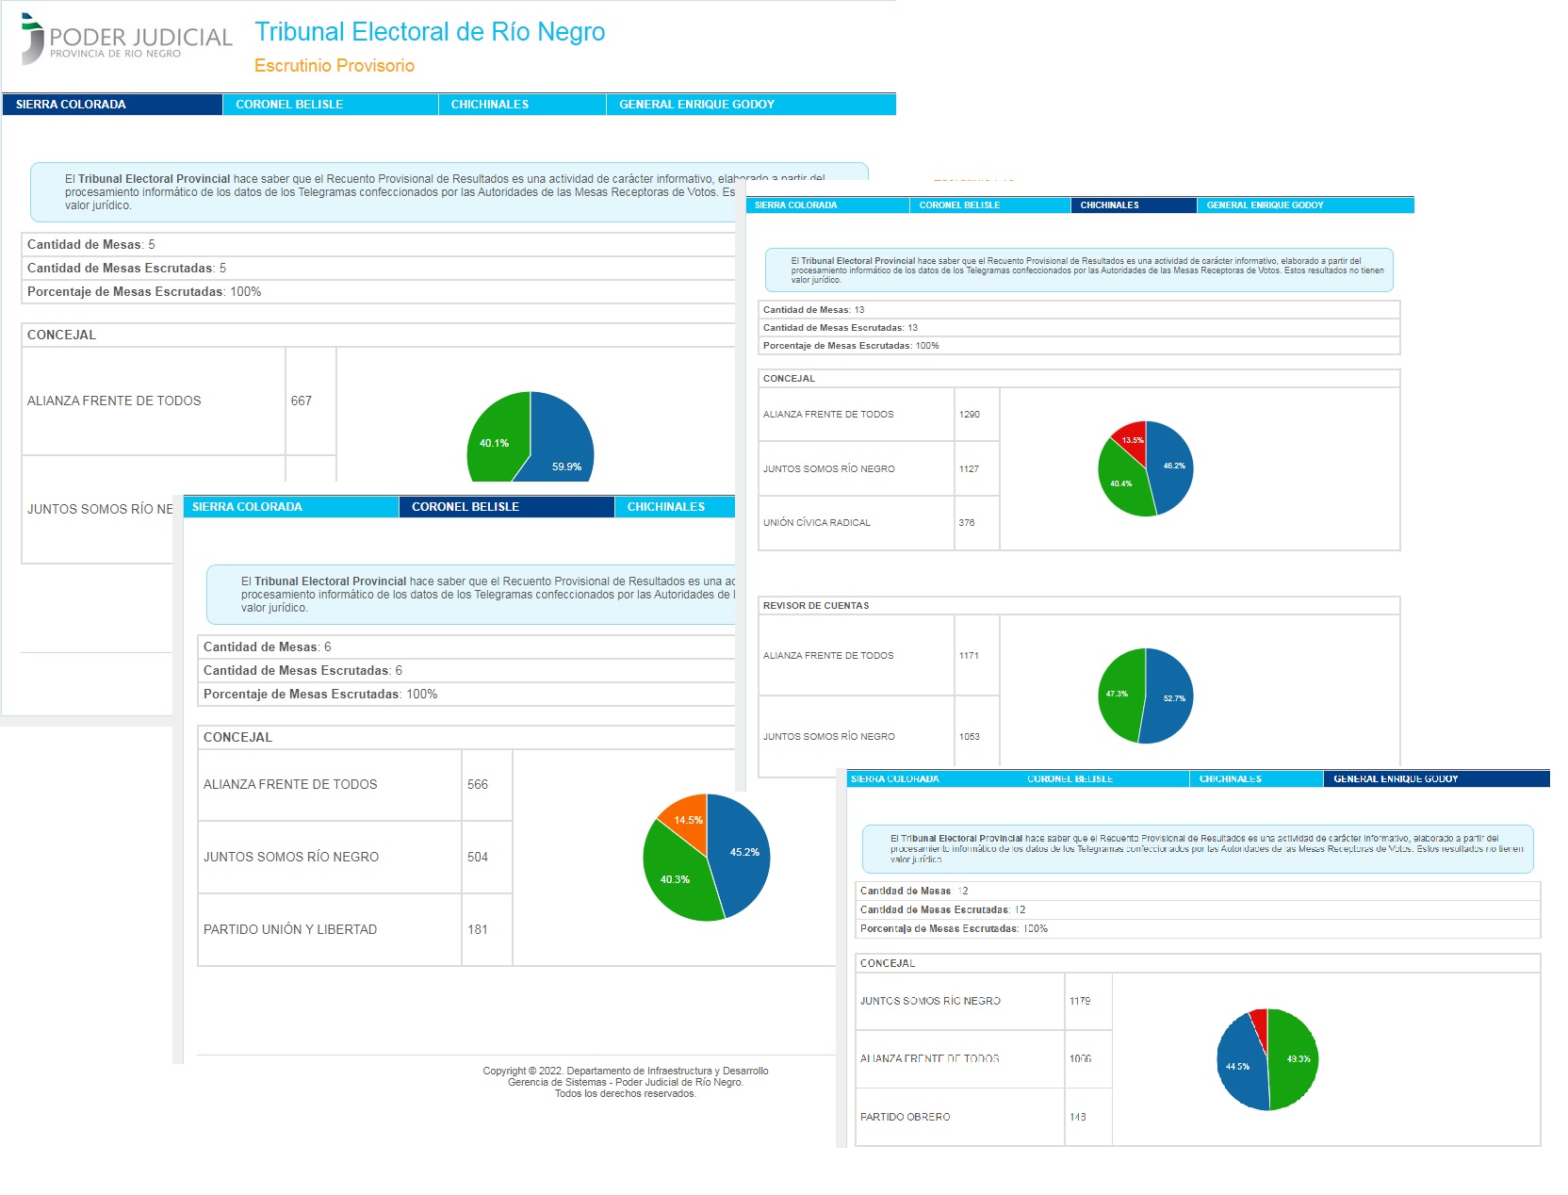Open the highlighted dark Sierra Colorada tab
This screenshot has width=1568, height=1195.
[71, 105]
